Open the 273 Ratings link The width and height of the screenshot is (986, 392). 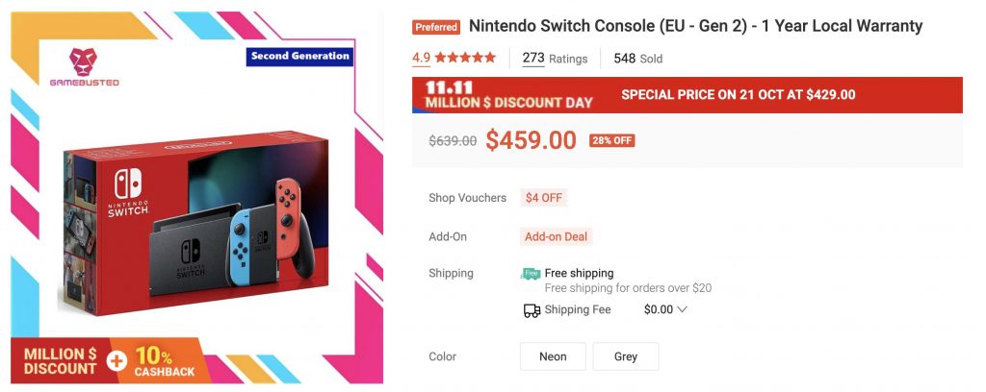[555, 59]
